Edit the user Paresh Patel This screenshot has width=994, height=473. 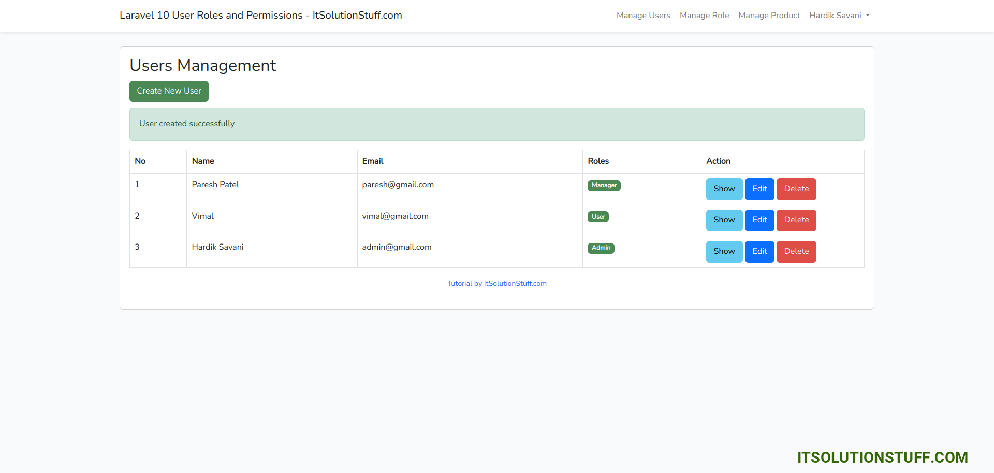759,189
